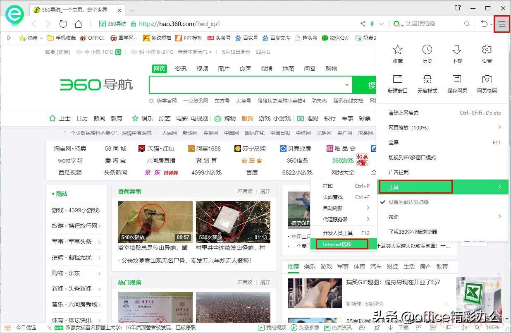
Task: Open the 京东 抢神券 link
Action: (161, 172)
